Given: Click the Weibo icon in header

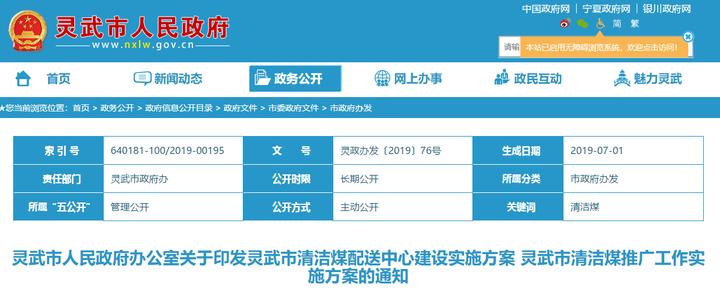Looking at the screenshot, I should pos(565,23).
